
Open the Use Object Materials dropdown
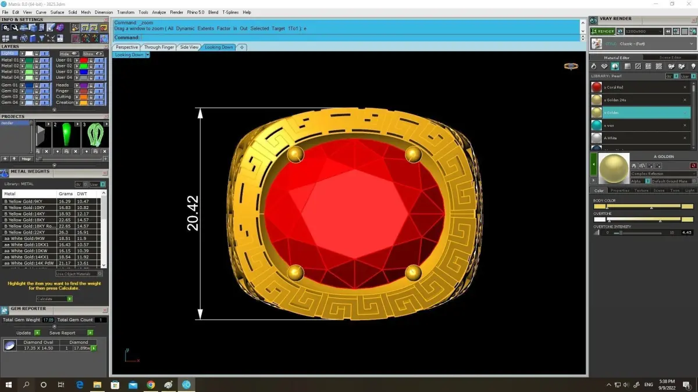tap(79, 274)
